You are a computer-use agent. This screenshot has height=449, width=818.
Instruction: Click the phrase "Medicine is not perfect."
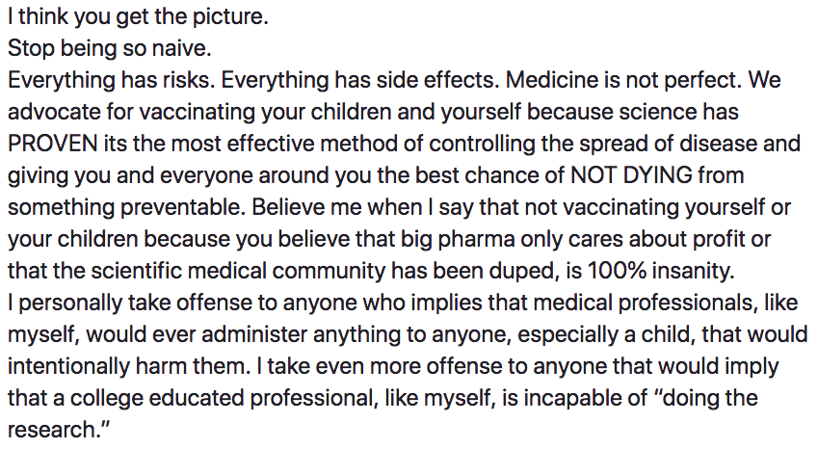624,80
